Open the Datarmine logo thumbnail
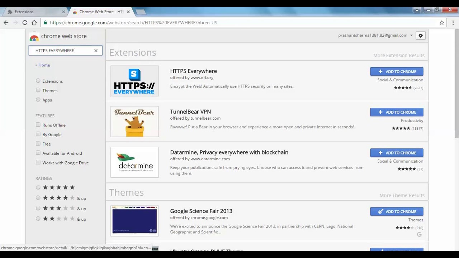This screenshot has width=459, height=258. 134,162
